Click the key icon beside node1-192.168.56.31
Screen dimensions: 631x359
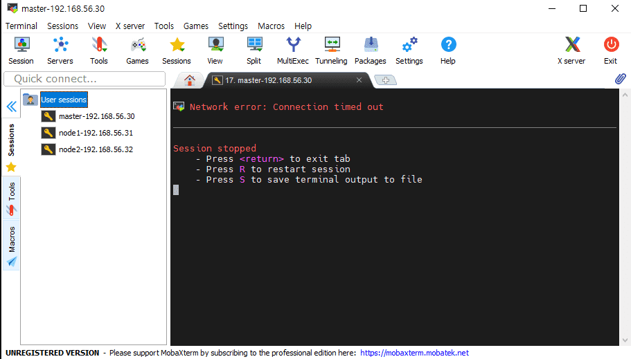tap(48, 133)
